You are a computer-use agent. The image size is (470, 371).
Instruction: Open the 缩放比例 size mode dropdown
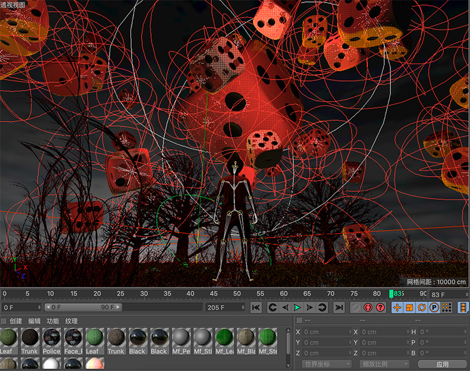(x=384, y=364)
